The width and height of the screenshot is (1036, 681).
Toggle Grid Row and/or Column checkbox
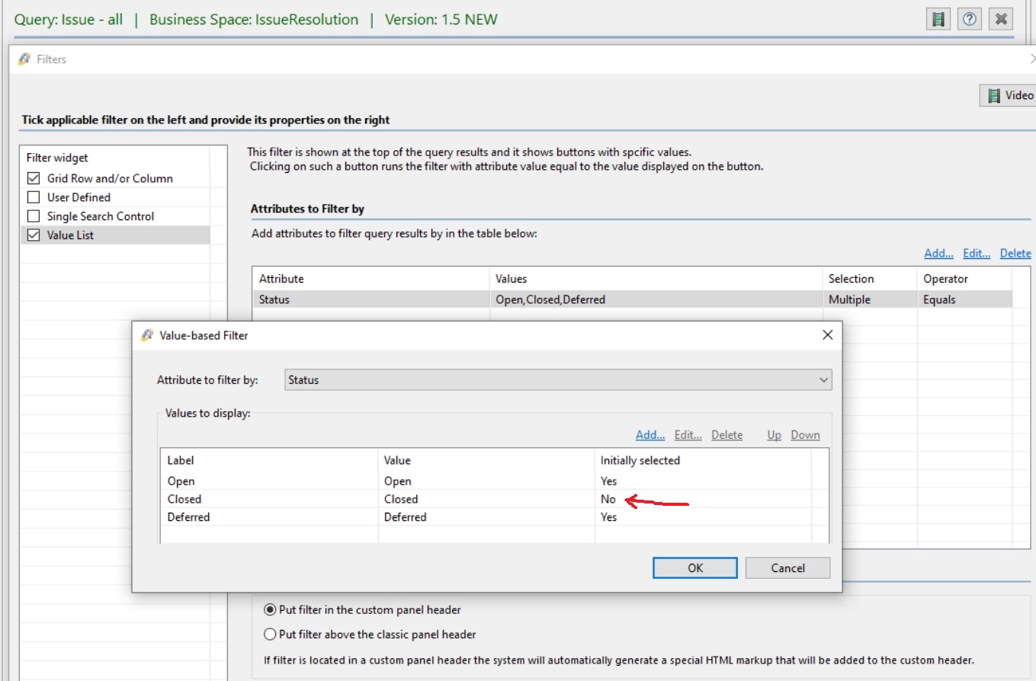click(x=34, y=178)
